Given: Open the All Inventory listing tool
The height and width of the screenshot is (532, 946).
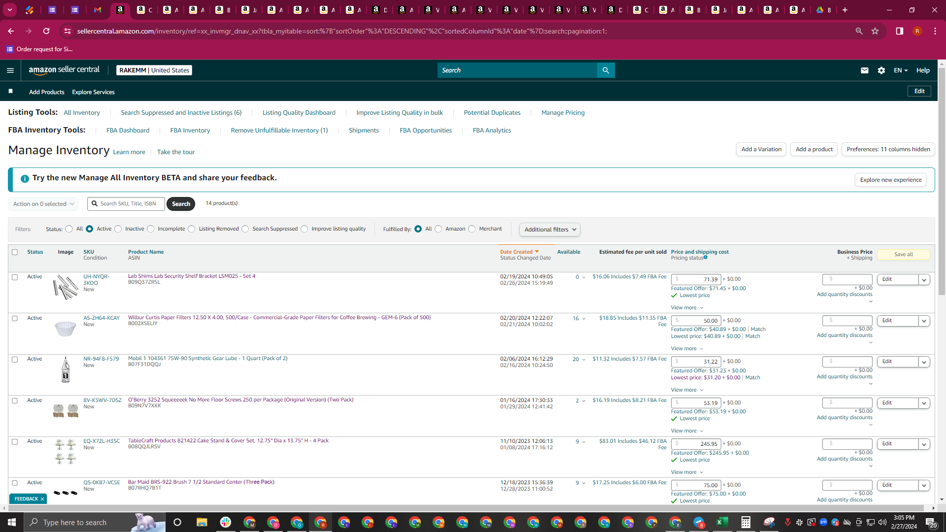Looking at the screenshot, I should tap(82, 113).
